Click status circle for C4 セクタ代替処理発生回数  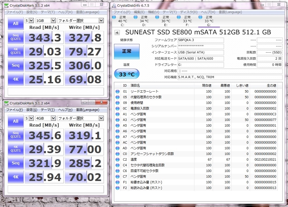tap(118, 165)
